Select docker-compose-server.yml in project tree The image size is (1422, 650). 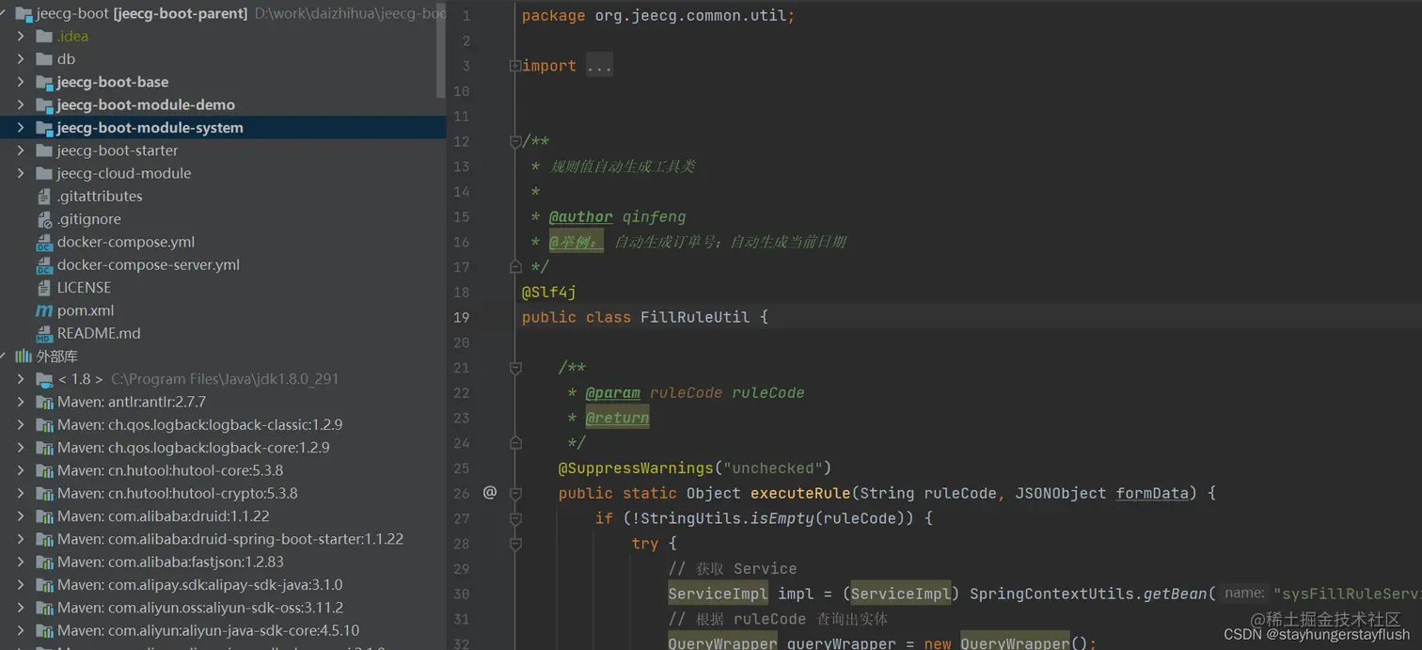click(x=149, y=264)
